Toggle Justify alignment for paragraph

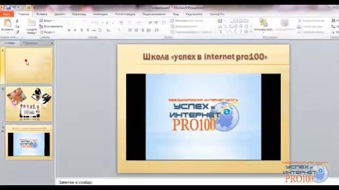[x=148, y=30]
